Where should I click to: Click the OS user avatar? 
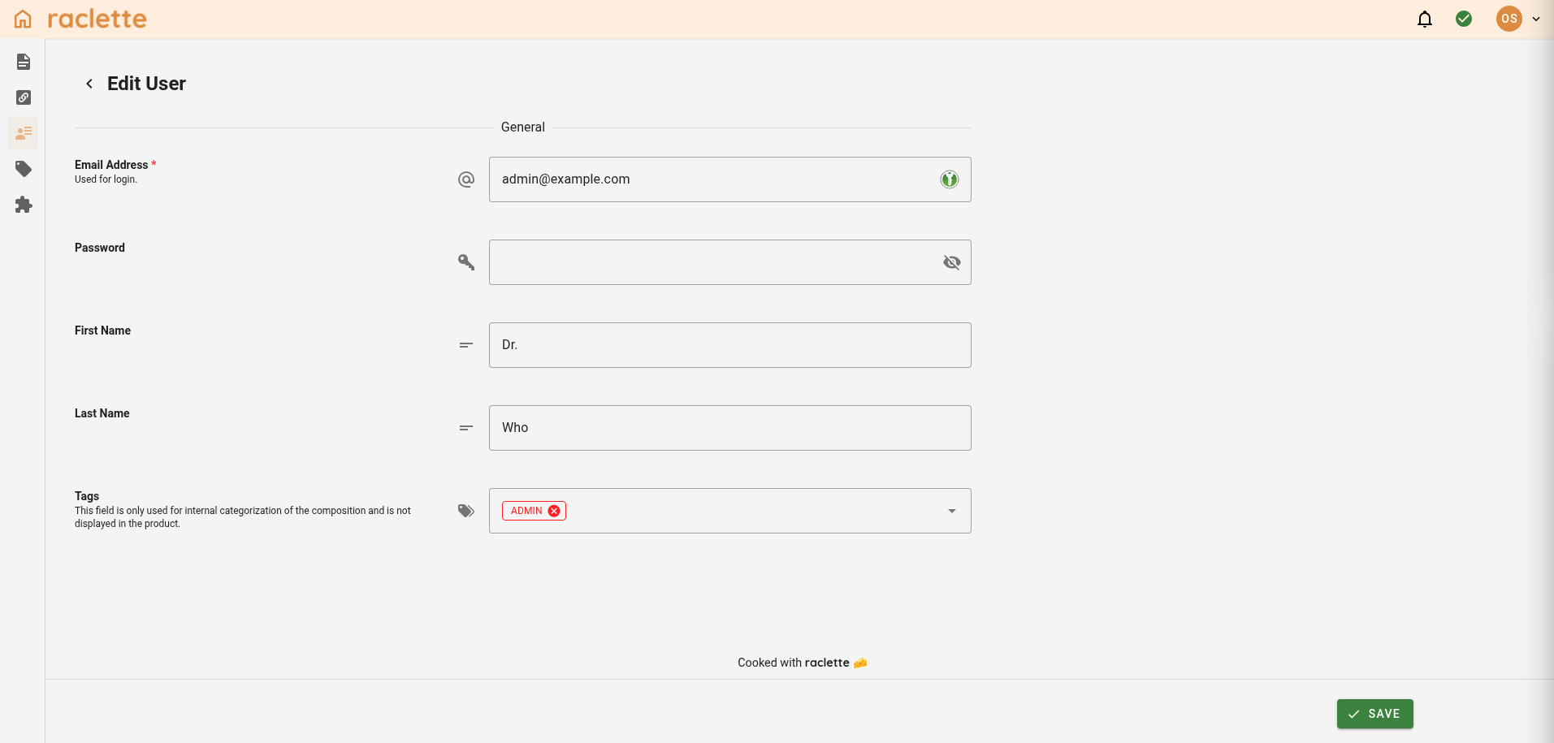(x=1509, y=19)
